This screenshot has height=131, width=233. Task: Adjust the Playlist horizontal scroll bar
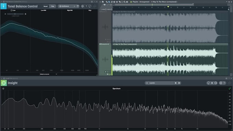(x=154, y=5)
